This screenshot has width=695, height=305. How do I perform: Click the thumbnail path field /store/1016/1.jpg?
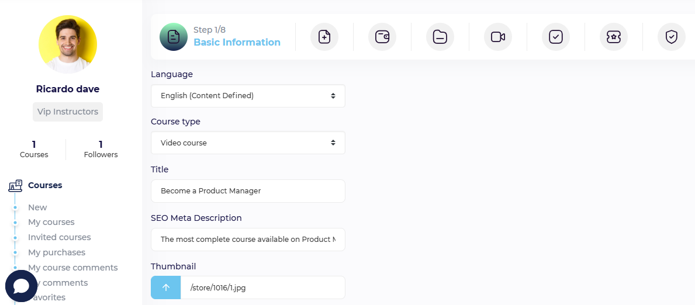click(263, 287)
